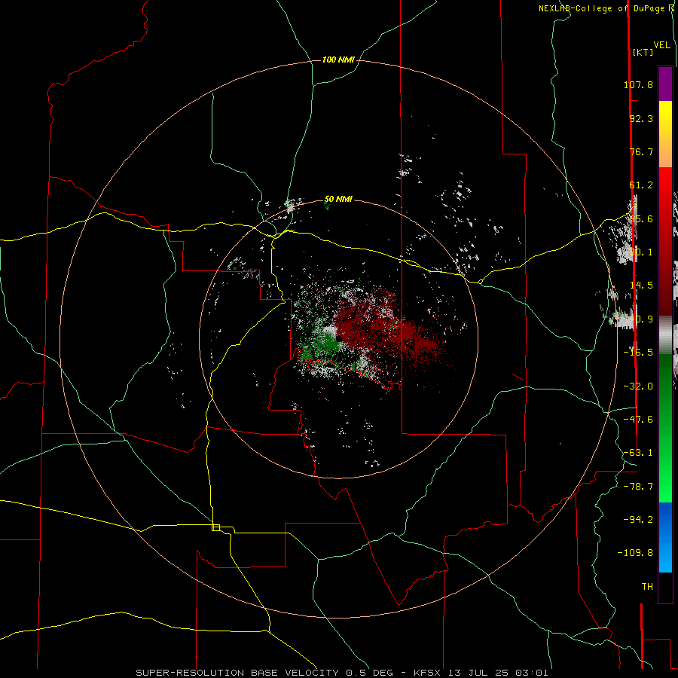Select the 14.5 velocity scale value
The height and width of the screenshot is (678, 678).
click(641, 286)
